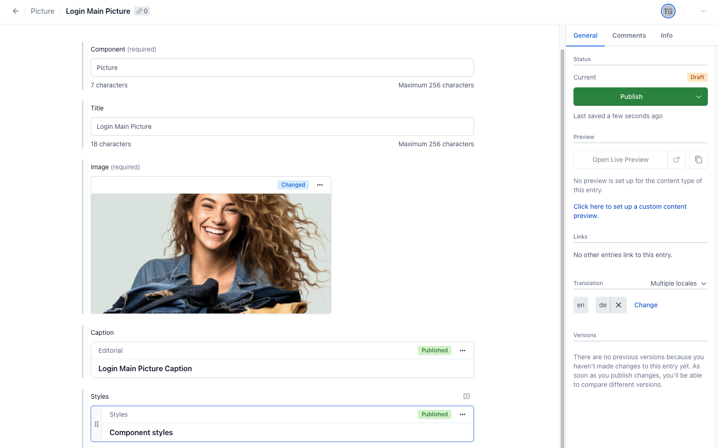Image resolution: width=718 pixels, height=448 pixels.
Task: Click the '7 characters' counter
Action: click(x=109, y=85)
